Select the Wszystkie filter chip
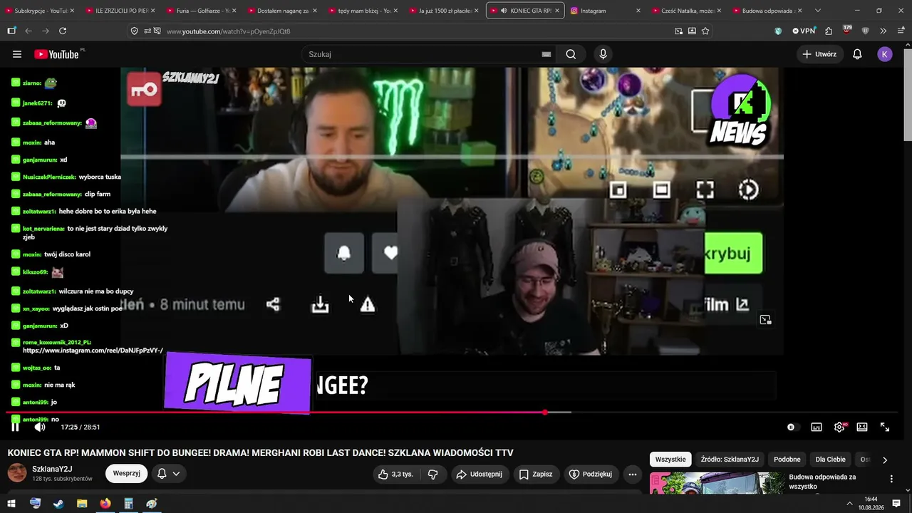The image size is (912, 513). point(670,460)
